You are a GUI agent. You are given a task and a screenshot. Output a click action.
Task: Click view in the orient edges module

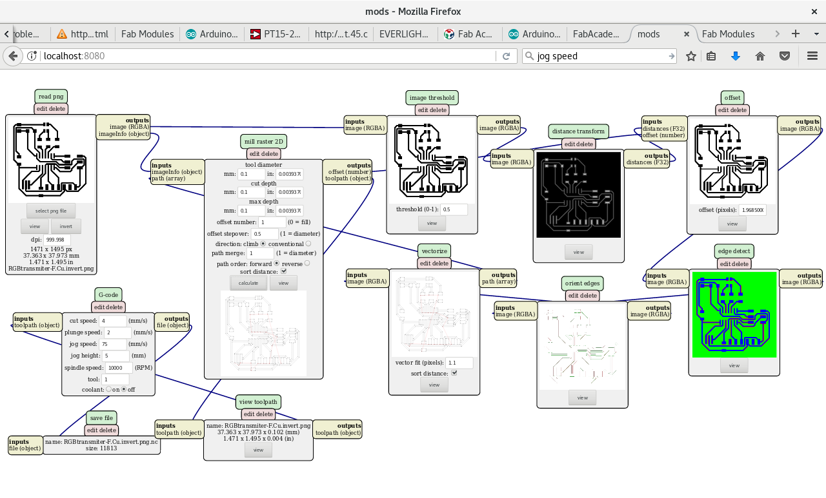[583, 397]
